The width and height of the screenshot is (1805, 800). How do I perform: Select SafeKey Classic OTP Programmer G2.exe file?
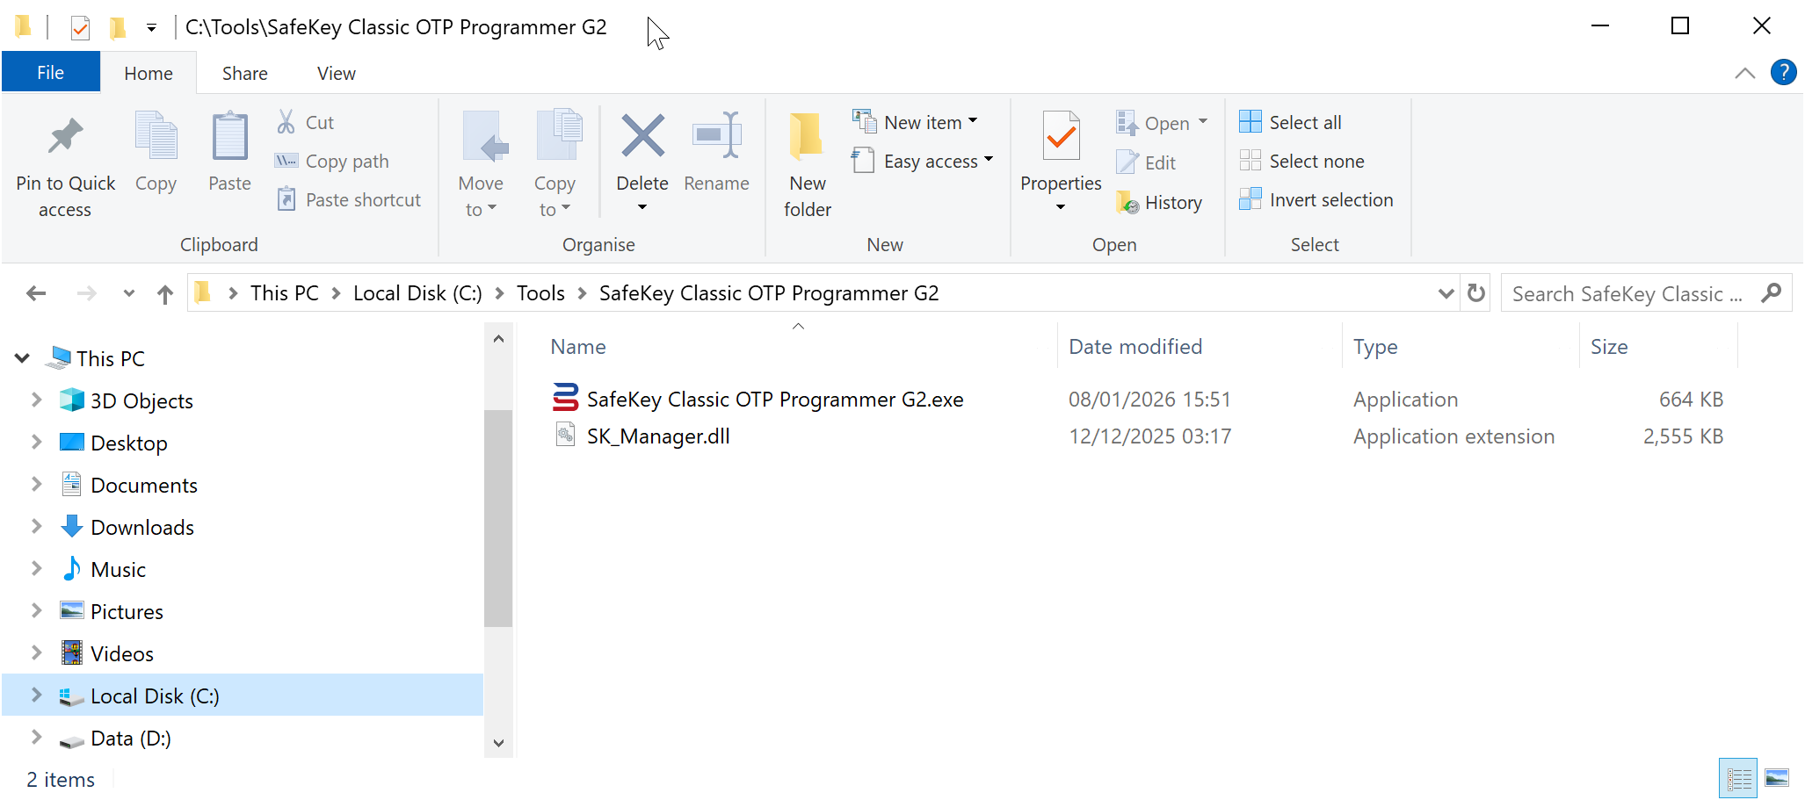(x=774, y=400)
